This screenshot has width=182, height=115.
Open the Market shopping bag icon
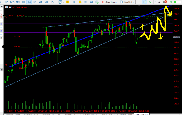tap(80, 2)
